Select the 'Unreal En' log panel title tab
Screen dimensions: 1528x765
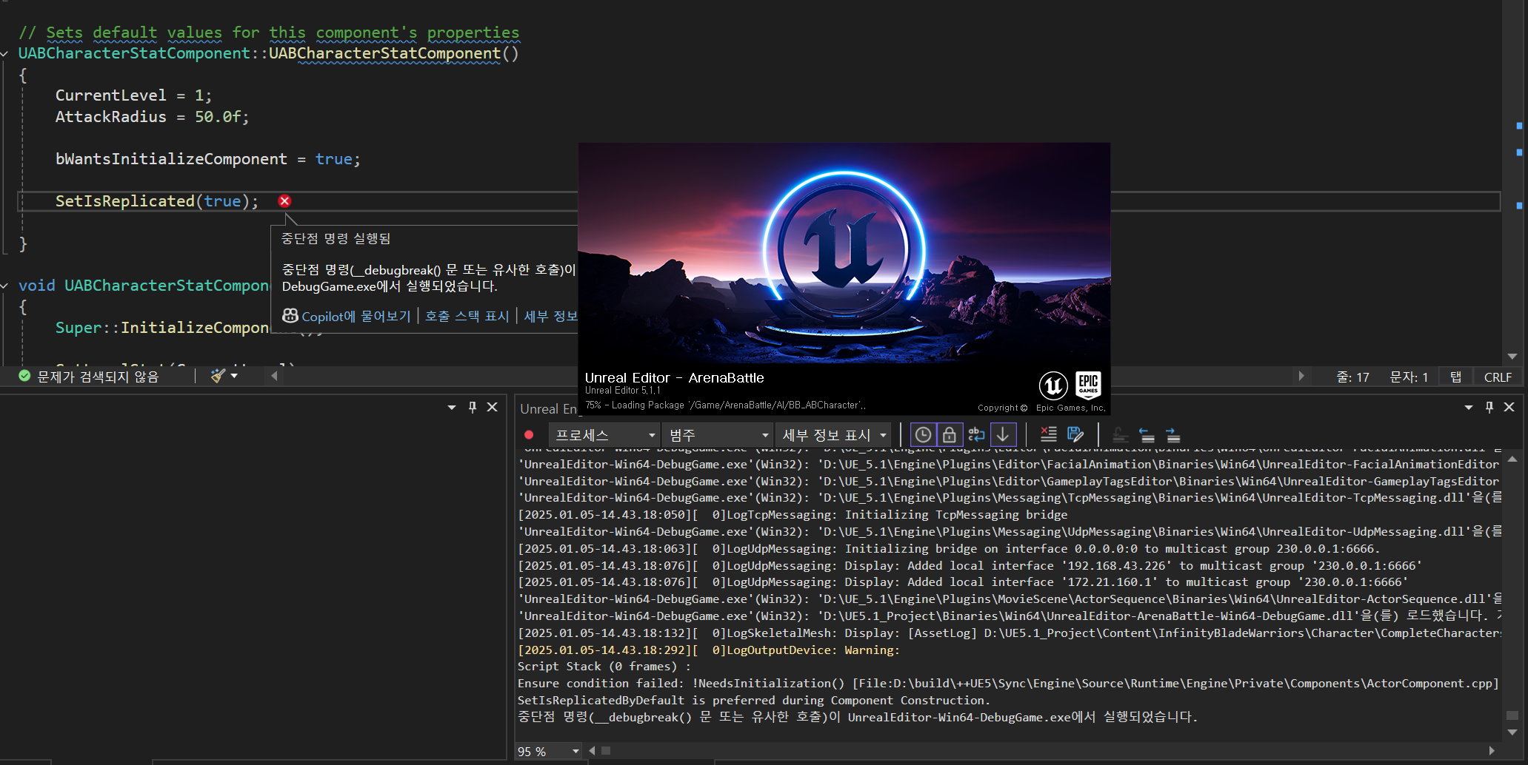(x=548, y=408)
